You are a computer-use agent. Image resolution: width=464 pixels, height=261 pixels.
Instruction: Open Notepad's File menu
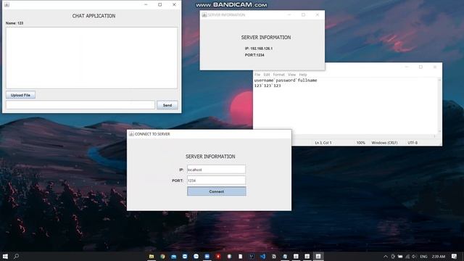[257, 75]
